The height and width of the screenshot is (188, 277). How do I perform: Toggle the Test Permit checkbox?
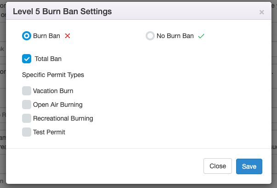tap(27, 132)
